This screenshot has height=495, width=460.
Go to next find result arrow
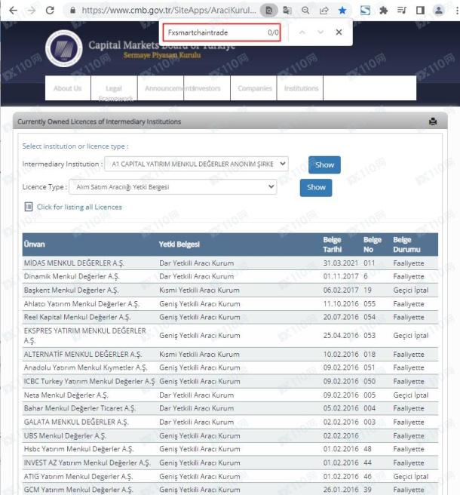(320, 32)
